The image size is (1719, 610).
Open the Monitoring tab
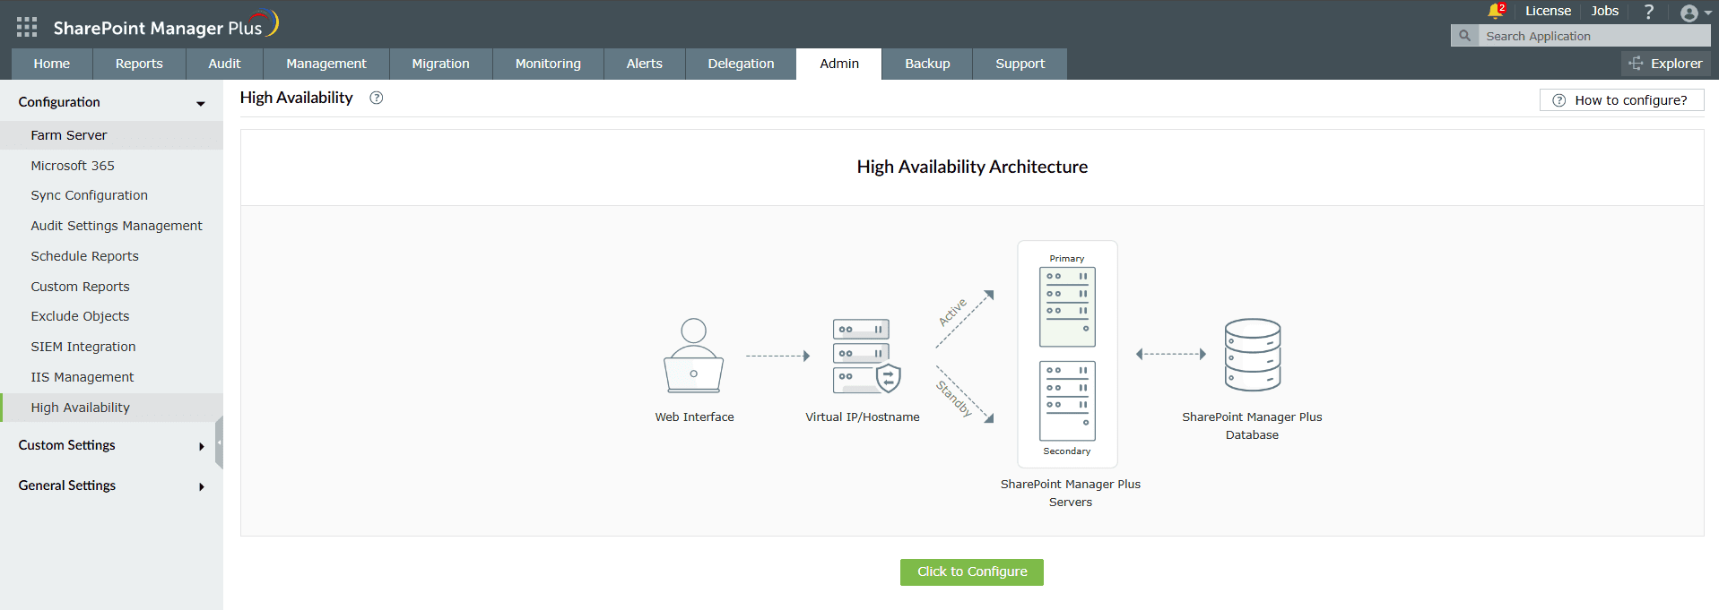click(548, 64)
